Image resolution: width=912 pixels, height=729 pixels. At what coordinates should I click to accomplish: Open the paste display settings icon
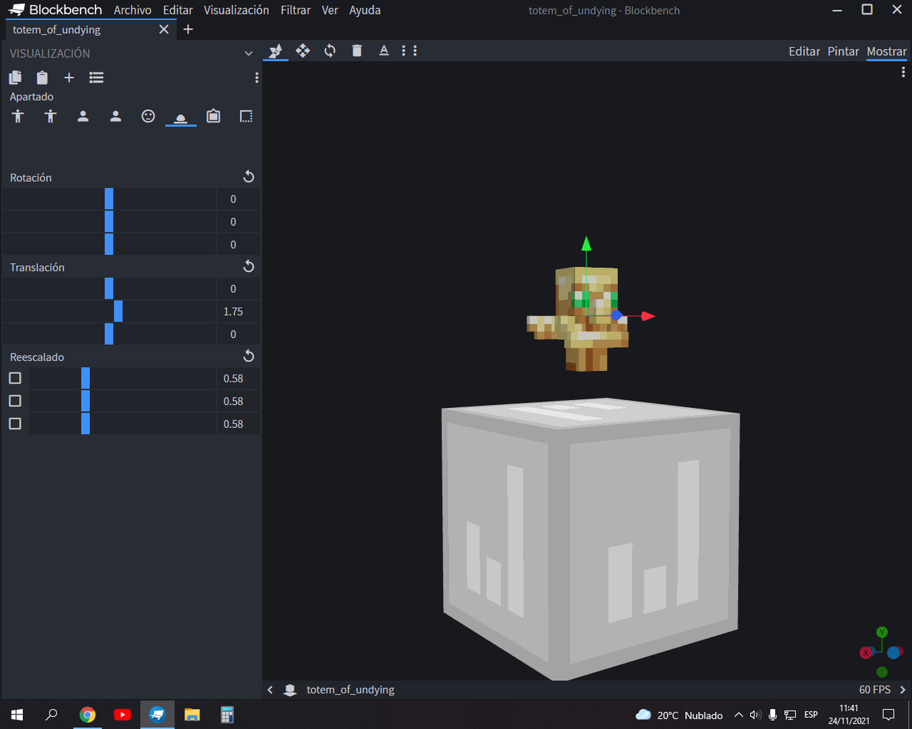coord(42,77)
